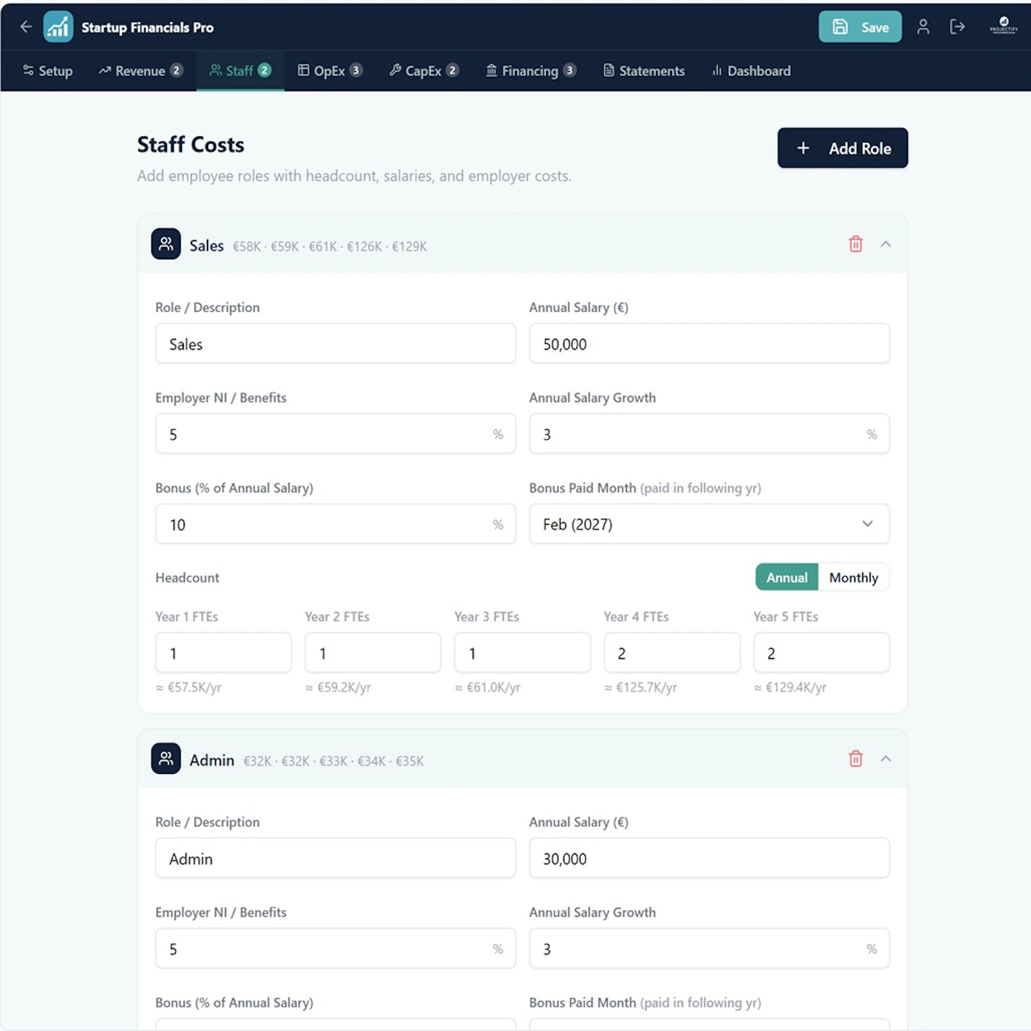Edit Sales Year 2 FTEs field

click(372, 653)
